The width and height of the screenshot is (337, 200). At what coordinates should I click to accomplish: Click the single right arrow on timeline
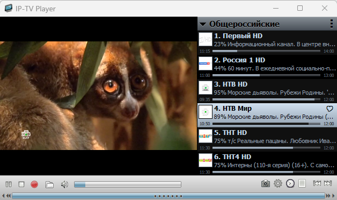[334, 196]
